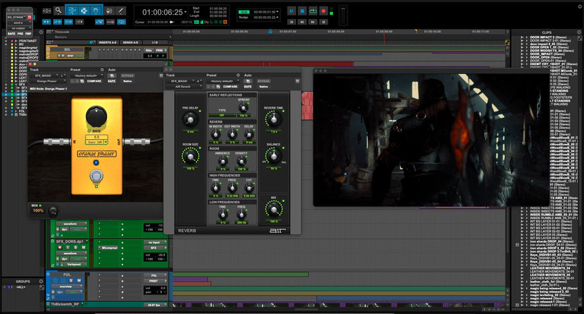Open MCompressor insert on SFX_DORS.dp1 track

[109, 247]
